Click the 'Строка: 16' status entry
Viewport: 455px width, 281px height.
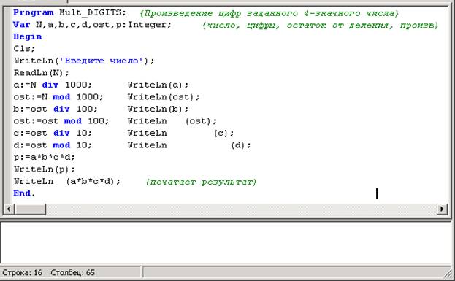pyautogui.click(x=23, y=272)
